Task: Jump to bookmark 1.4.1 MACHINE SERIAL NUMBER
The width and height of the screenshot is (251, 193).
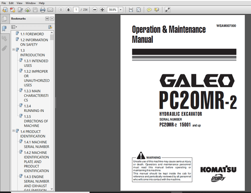Action: coord(36,144)
